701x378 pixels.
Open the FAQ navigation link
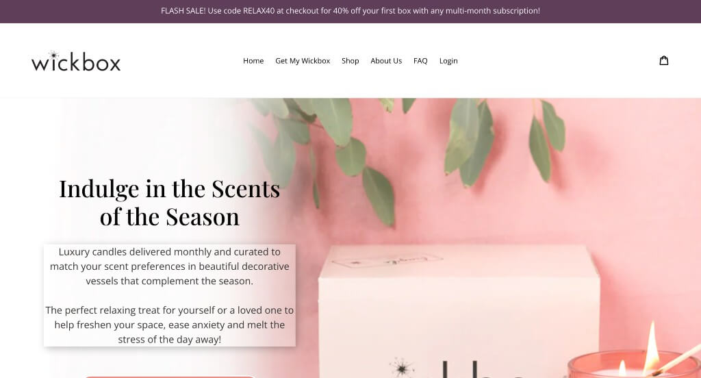(420, 61)
